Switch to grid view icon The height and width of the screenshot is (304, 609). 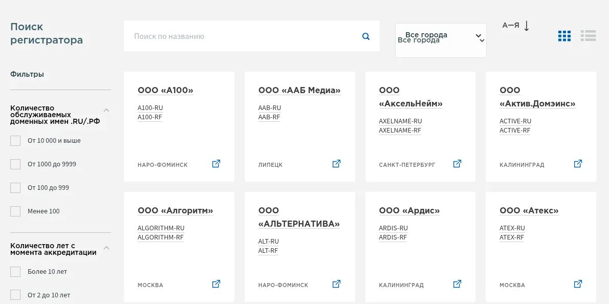(564, 36)
